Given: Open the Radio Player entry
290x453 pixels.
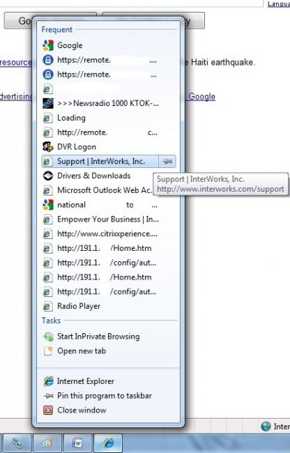Looking at the screenshot, I should pos(109,306).
